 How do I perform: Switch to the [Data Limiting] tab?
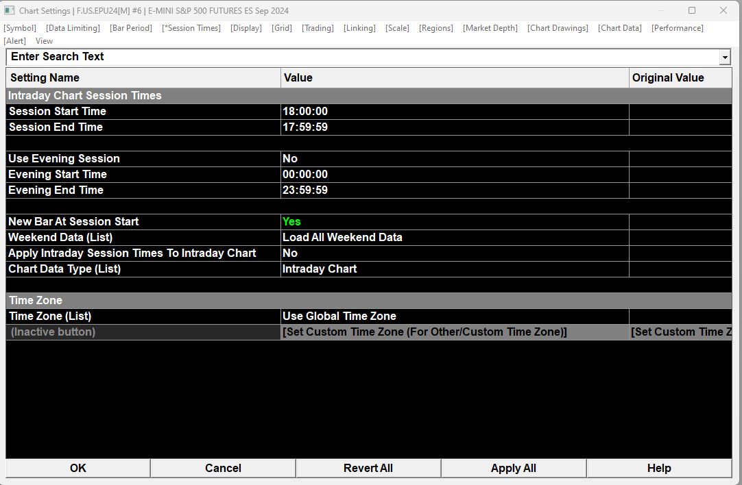(x=73, y=28)
